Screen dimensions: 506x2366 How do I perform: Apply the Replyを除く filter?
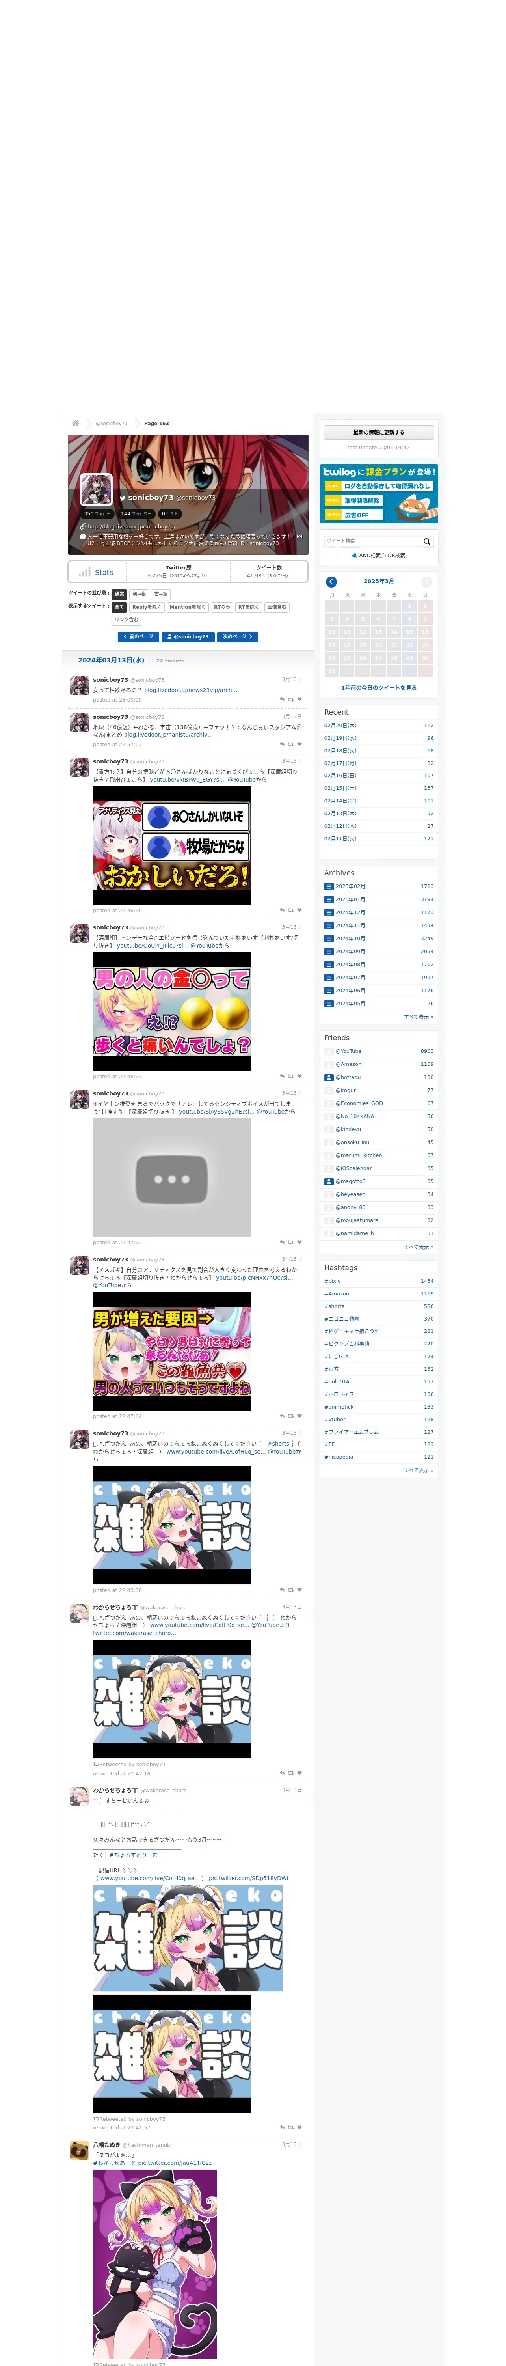[146, 607]
